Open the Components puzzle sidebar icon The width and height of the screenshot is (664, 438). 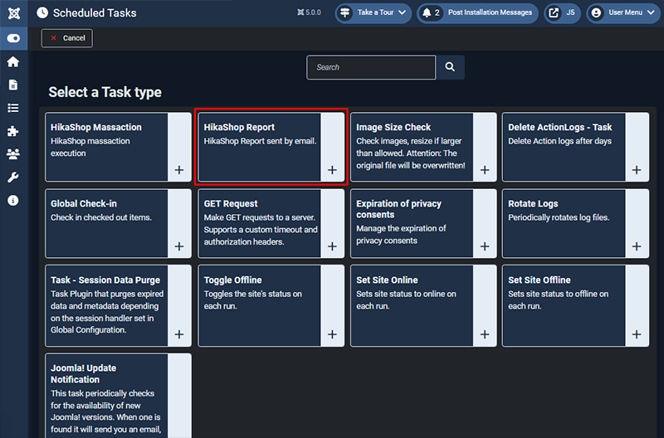[13, 131]
